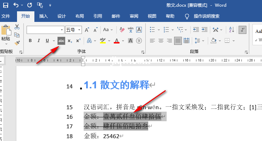This screenshot has height=141, width=262.
Task: Open Customize Quick Access Toolbar menu
Action: tap(50, 5)
